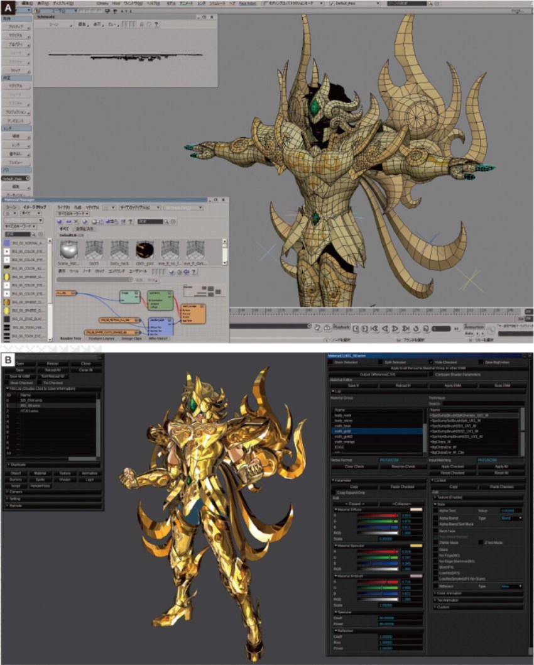This screenshot has width=534, height=665.
Task: Click the X delete icon in Material Manager toolbar
Action: 76,221
